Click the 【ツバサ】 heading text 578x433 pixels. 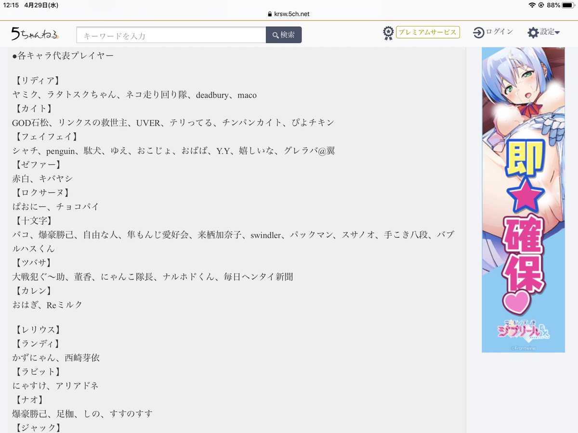tap(33, 263)
